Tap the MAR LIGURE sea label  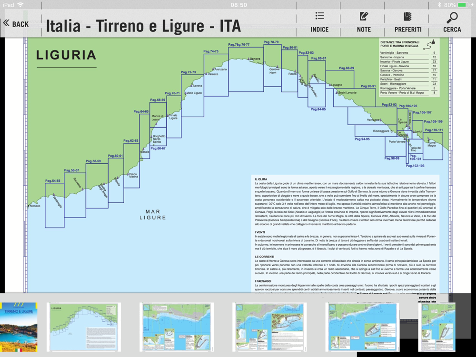(153, 215)
